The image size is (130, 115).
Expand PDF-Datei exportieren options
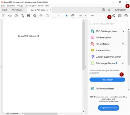123,31
